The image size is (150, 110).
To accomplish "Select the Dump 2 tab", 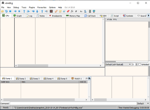I will (21, 79).
